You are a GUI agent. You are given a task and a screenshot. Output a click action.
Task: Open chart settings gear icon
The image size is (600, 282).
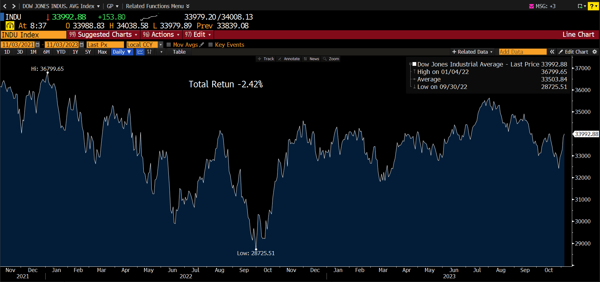point(595,52)
